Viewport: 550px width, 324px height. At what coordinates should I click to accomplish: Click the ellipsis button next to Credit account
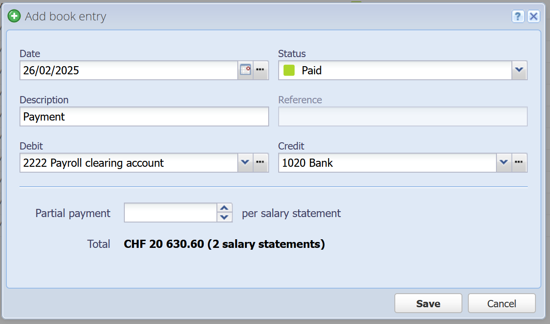click(x=519, y=163)
